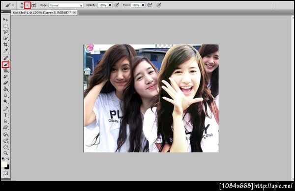Select the Eyedropper tool
Screen dimensions: 295x191
5,51
